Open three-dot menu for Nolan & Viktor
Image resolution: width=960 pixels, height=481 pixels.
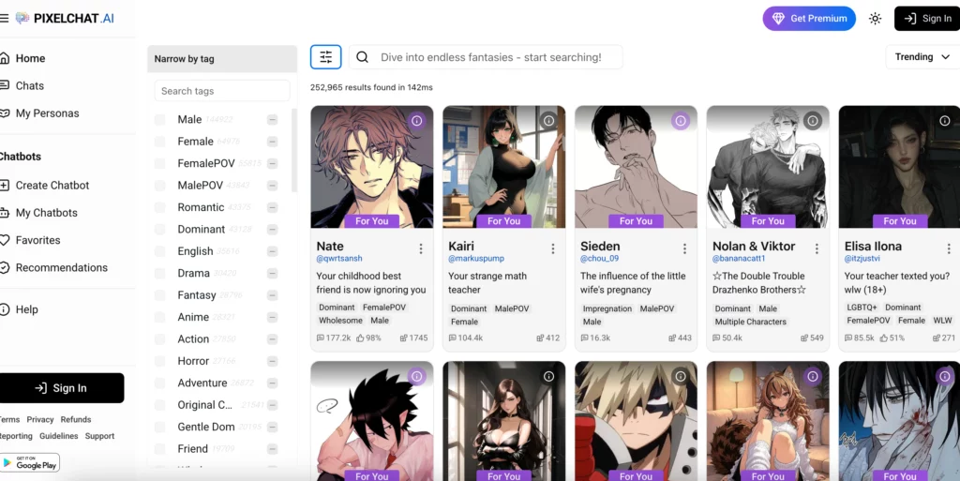[817, 248]
